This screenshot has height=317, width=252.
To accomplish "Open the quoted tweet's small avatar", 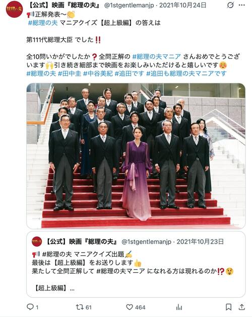I will pos(37,242).
